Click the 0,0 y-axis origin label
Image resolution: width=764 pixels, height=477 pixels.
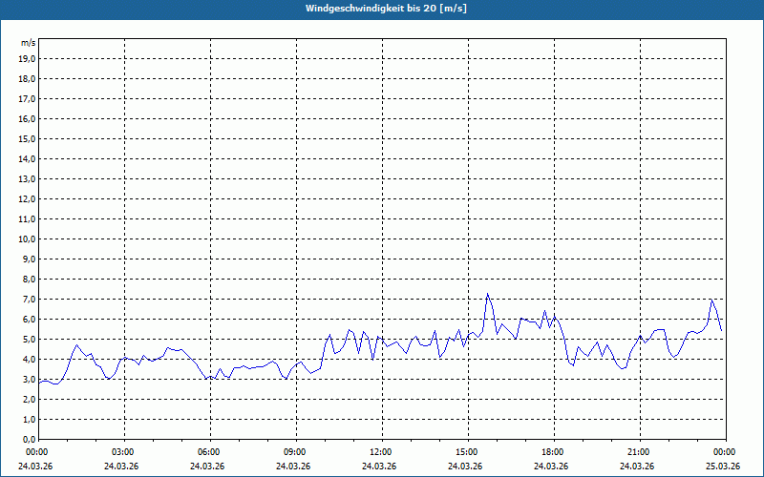[29, 439]
